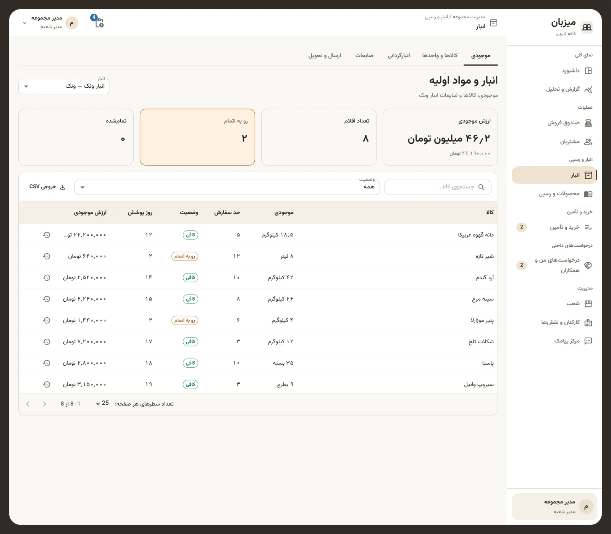The height and width of the screenshot is (534, 611).
Task: Click the صندوق فروش point-of-sale icon
Action: [588, 123]
